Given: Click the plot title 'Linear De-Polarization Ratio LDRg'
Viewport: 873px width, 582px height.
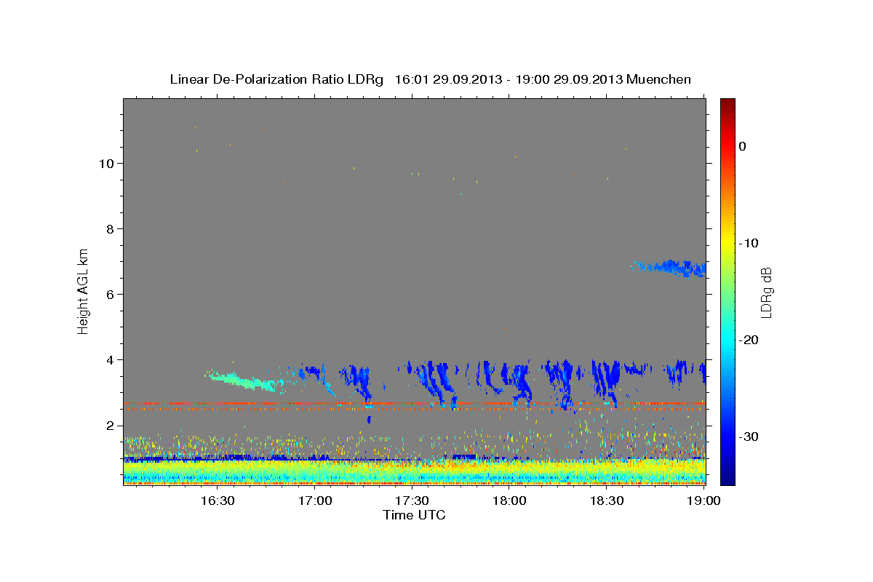Looking at the screenshot, I should point(276,79).
